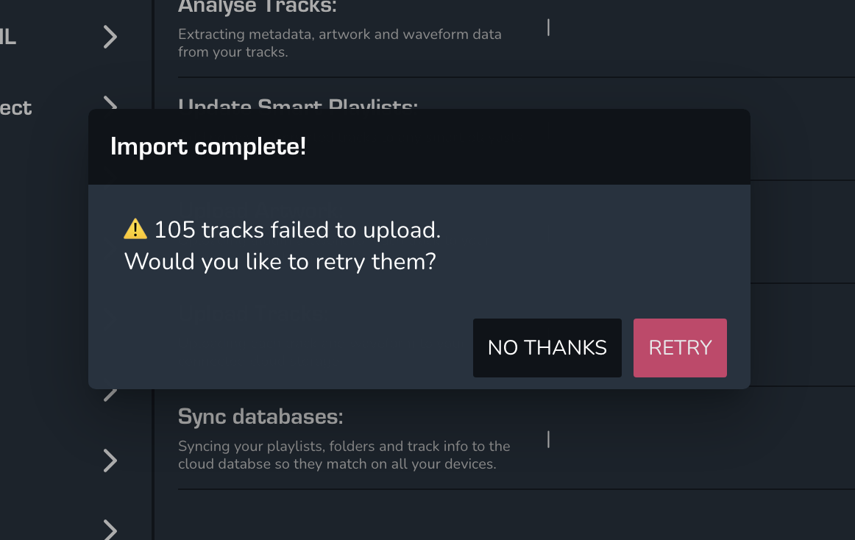Screen dimensions: 855x540
Task: Click the "Update Smart Playlists:" heading
Action: (298, 104)
